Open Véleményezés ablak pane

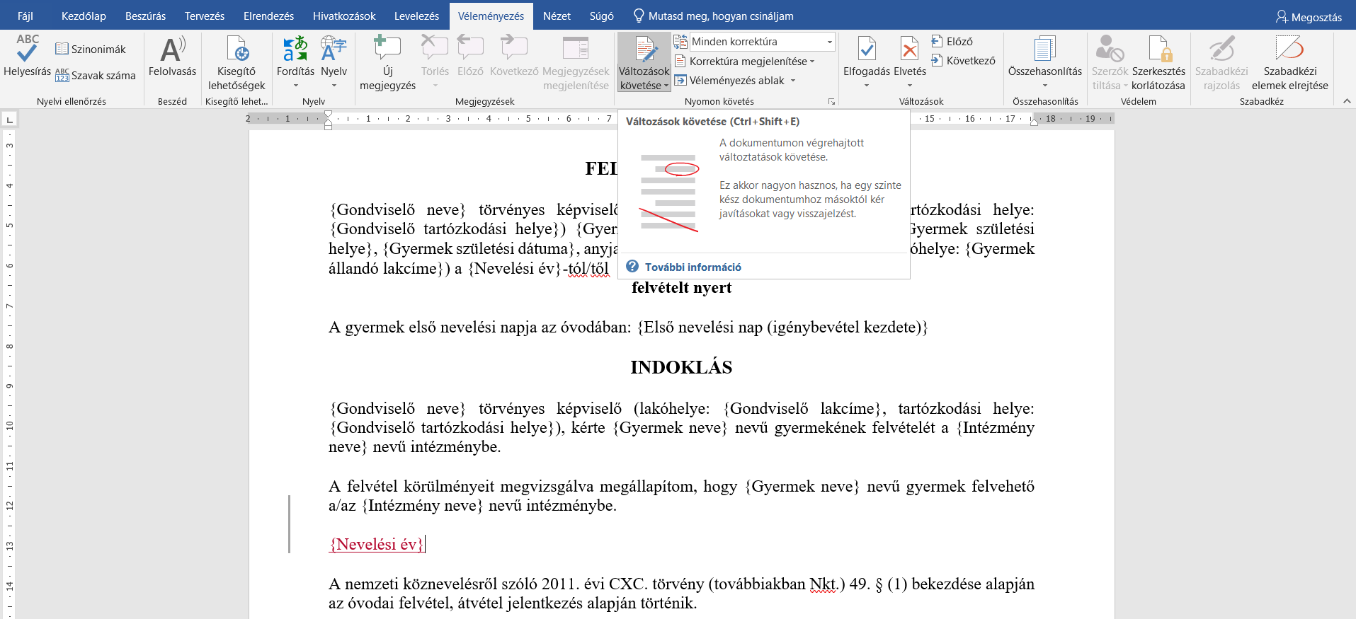tap(730, 81)
